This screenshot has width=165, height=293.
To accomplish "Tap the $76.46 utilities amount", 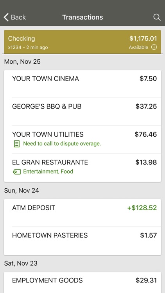I will (146, 134).
